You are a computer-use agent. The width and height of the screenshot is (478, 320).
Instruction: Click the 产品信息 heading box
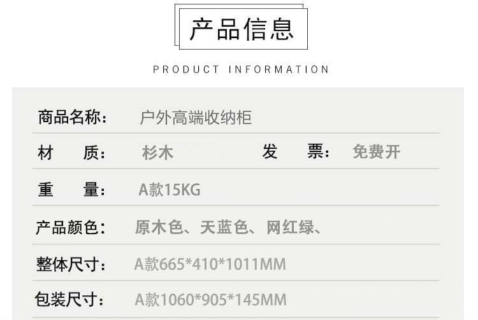coord(241,29)
